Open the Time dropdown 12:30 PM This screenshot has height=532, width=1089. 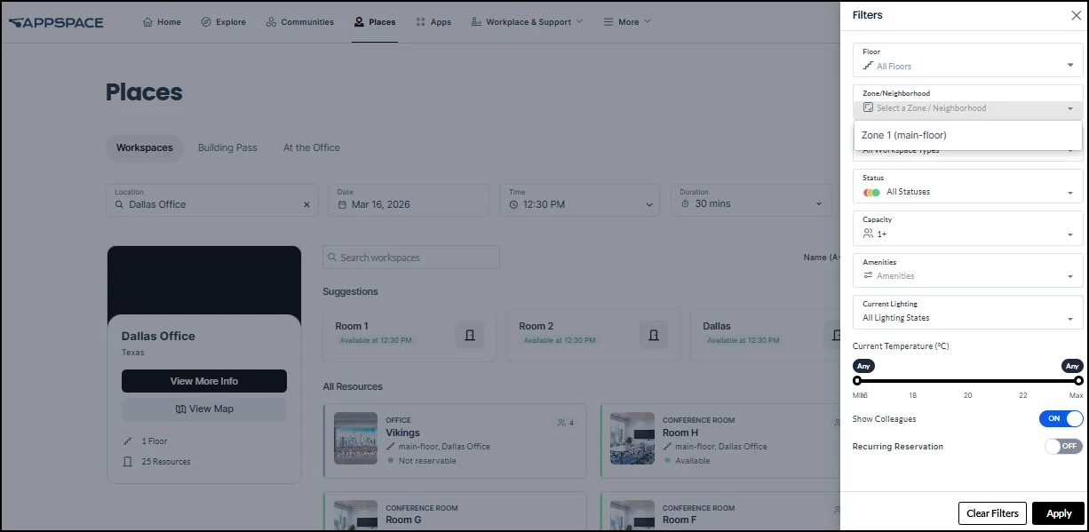pos(579,200)
